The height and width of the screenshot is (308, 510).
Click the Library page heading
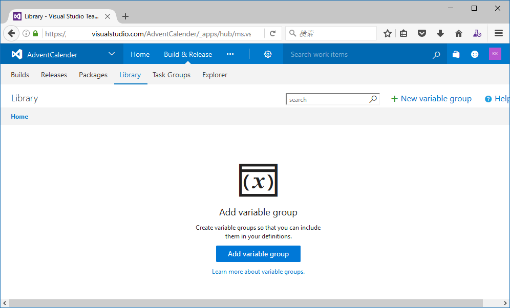pyautogui.click(x=25, y=98)
